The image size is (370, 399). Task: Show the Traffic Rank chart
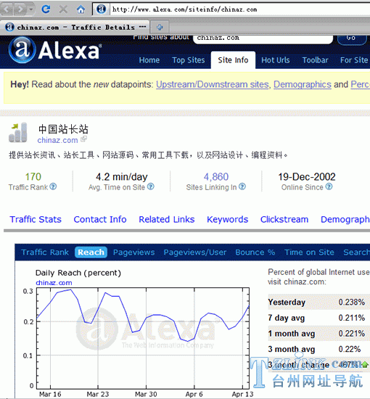[45, 252]
